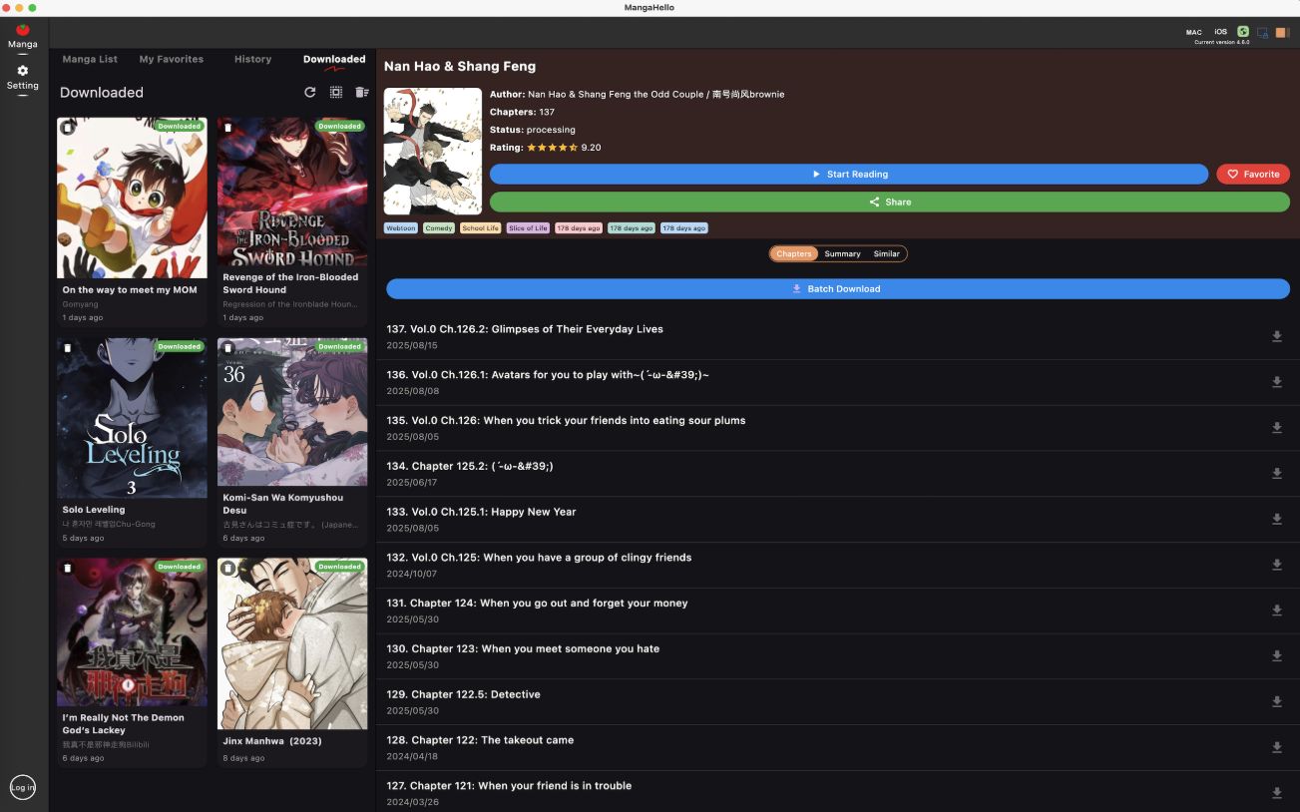1300x812 pixels.
Task: Click the Start Reading button
Action: coord(849,174)
